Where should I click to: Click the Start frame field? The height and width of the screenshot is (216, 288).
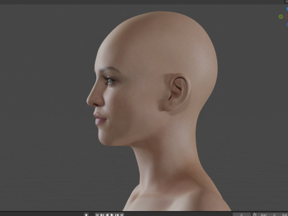(268, 215)
